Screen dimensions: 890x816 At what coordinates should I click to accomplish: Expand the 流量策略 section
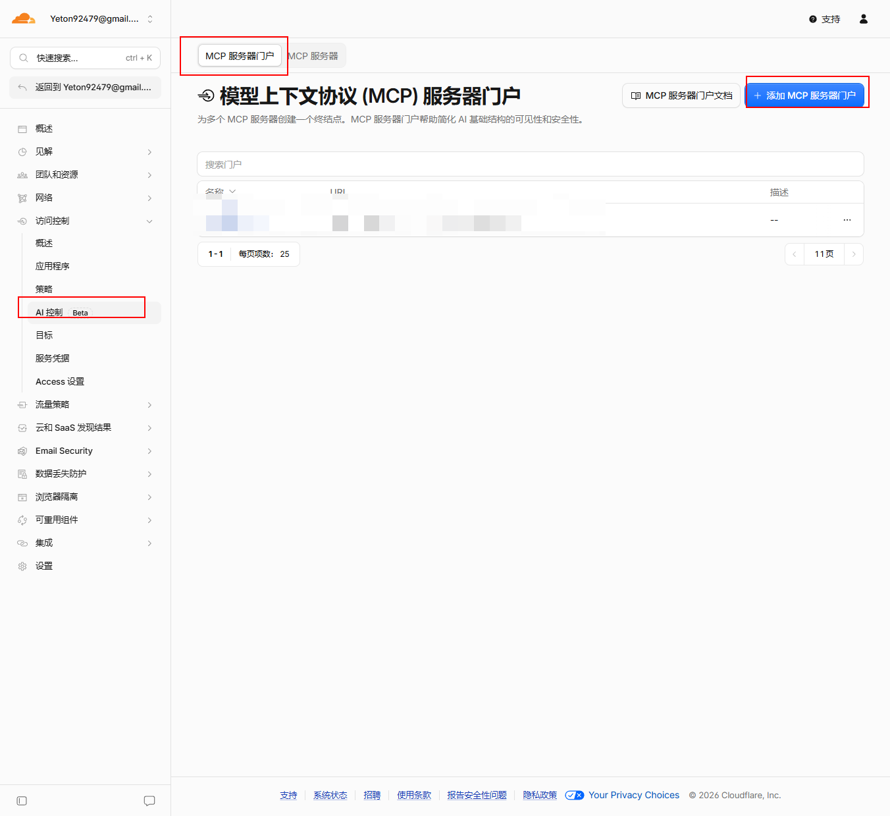[86, 404]
